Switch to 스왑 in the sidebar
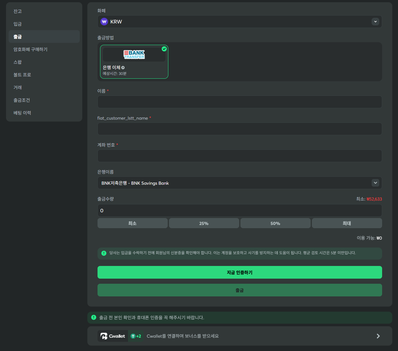The image size is (398, 351). (44, 62)
